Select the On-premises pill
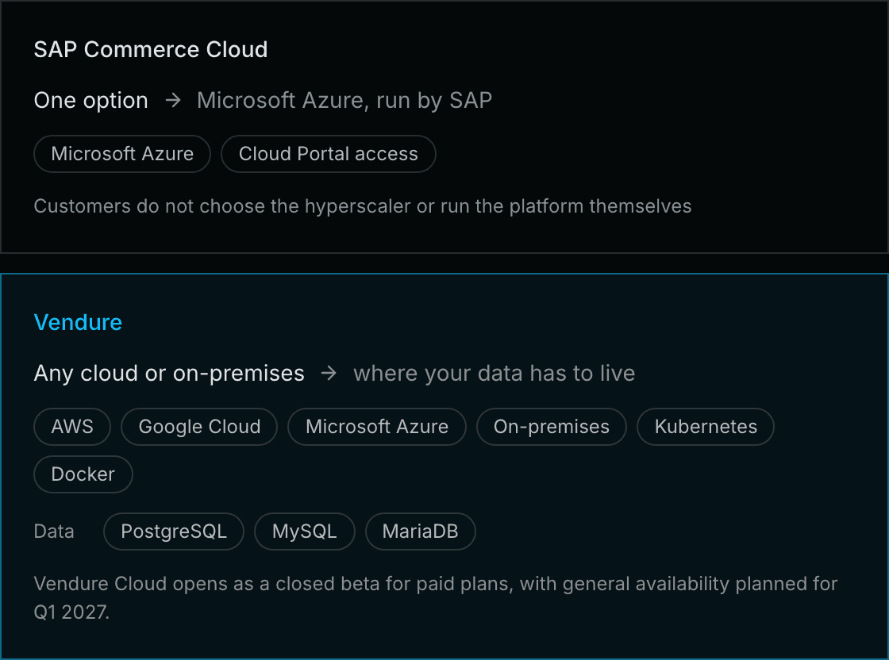The height and width of the screenshot is (660, 889). click(552, 427)
